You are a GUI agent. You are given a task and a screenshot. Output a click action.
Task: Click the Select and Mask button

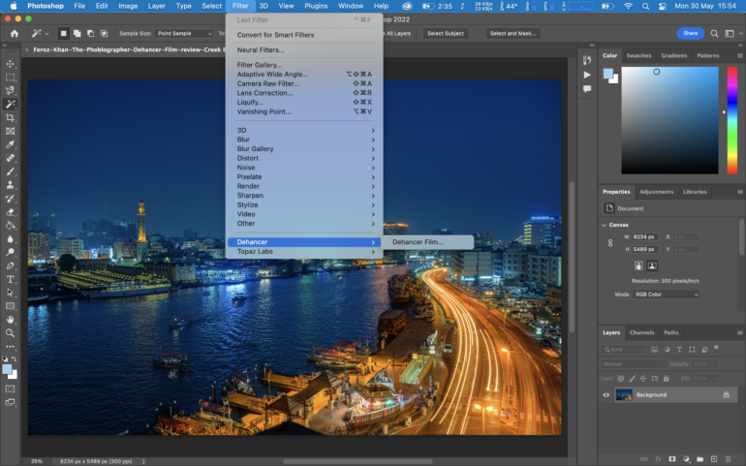(x=513, y=33)
